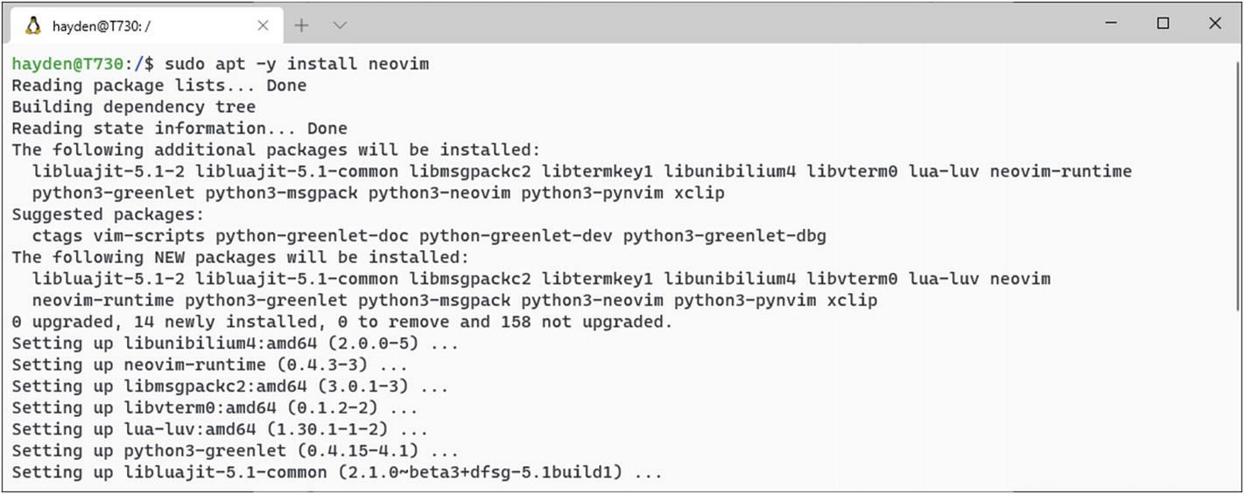The width and height of the screenshot is (1244, 494).
Task: Click 'python3-greenlet-dbg' in suggested packages
Action: click(x=725, y=236)
